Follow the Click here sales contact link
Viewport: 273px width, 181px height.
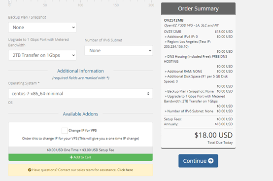(x=125, y=170)
